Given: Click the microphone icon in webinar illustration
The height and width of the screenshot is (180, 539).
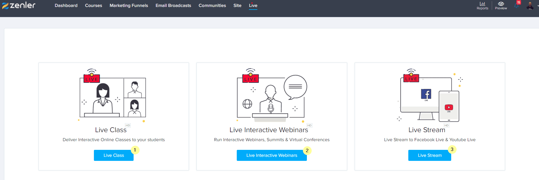Looking at the screenshot, I should click(271, 108).
